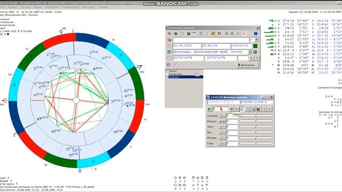Click the floppy save icon in time dialog
The image size is (342, 192).
click(x=258, y=109)
